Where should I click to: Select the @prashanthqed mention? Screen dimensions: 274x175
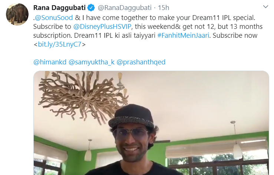pyautogui.click(x=141, y=62)
